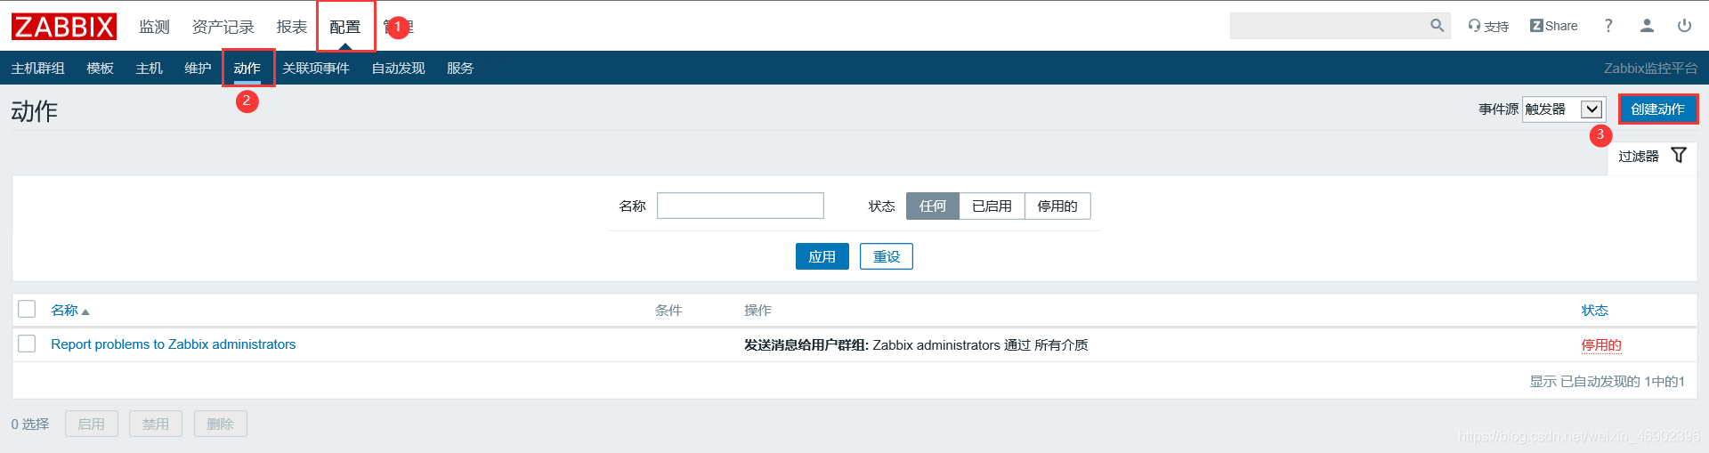Image resolution: width=1709 pixels, height=453 pixels.
Task: Click the 应用 filter button
Action: [x=822, y=256]
